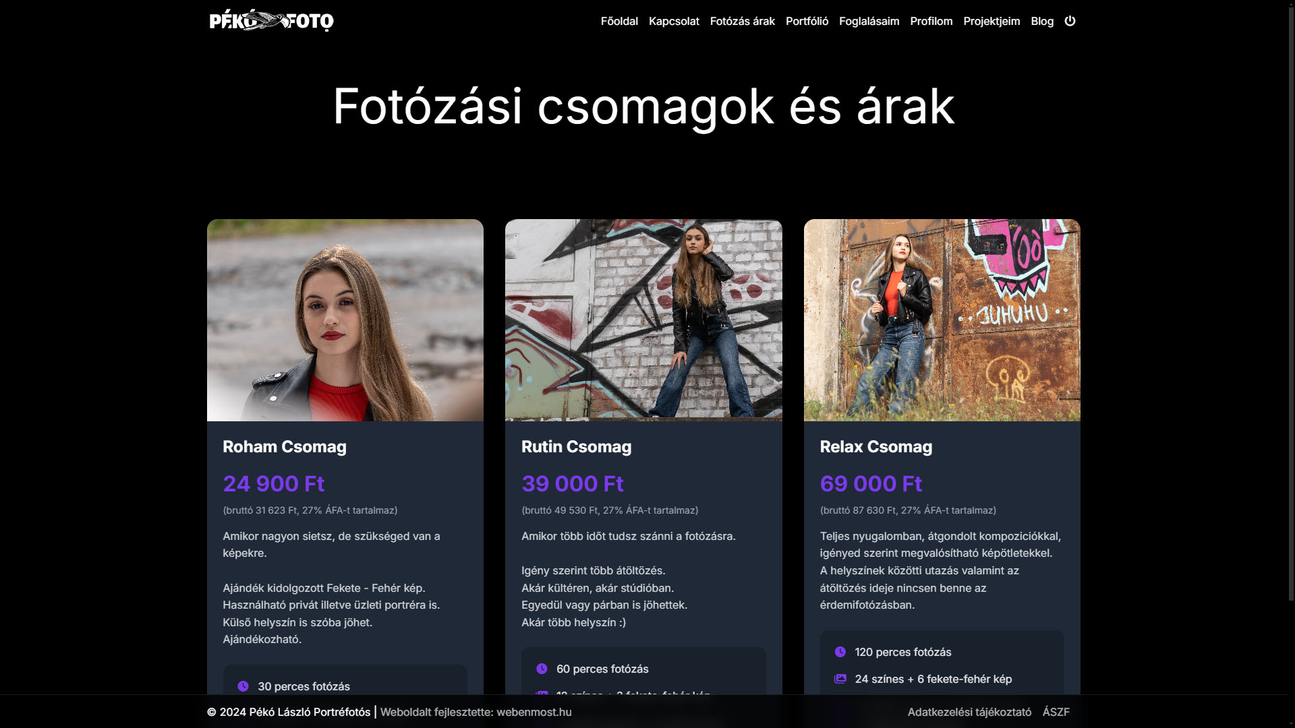Click Amikor nagyon sietsz description text
This screenshot has height=728, width=1295.
(x=331, y=545)
